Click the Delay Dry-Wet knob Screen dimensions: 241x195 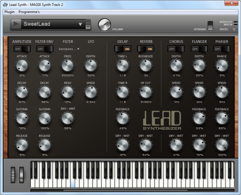pos(122,145)
